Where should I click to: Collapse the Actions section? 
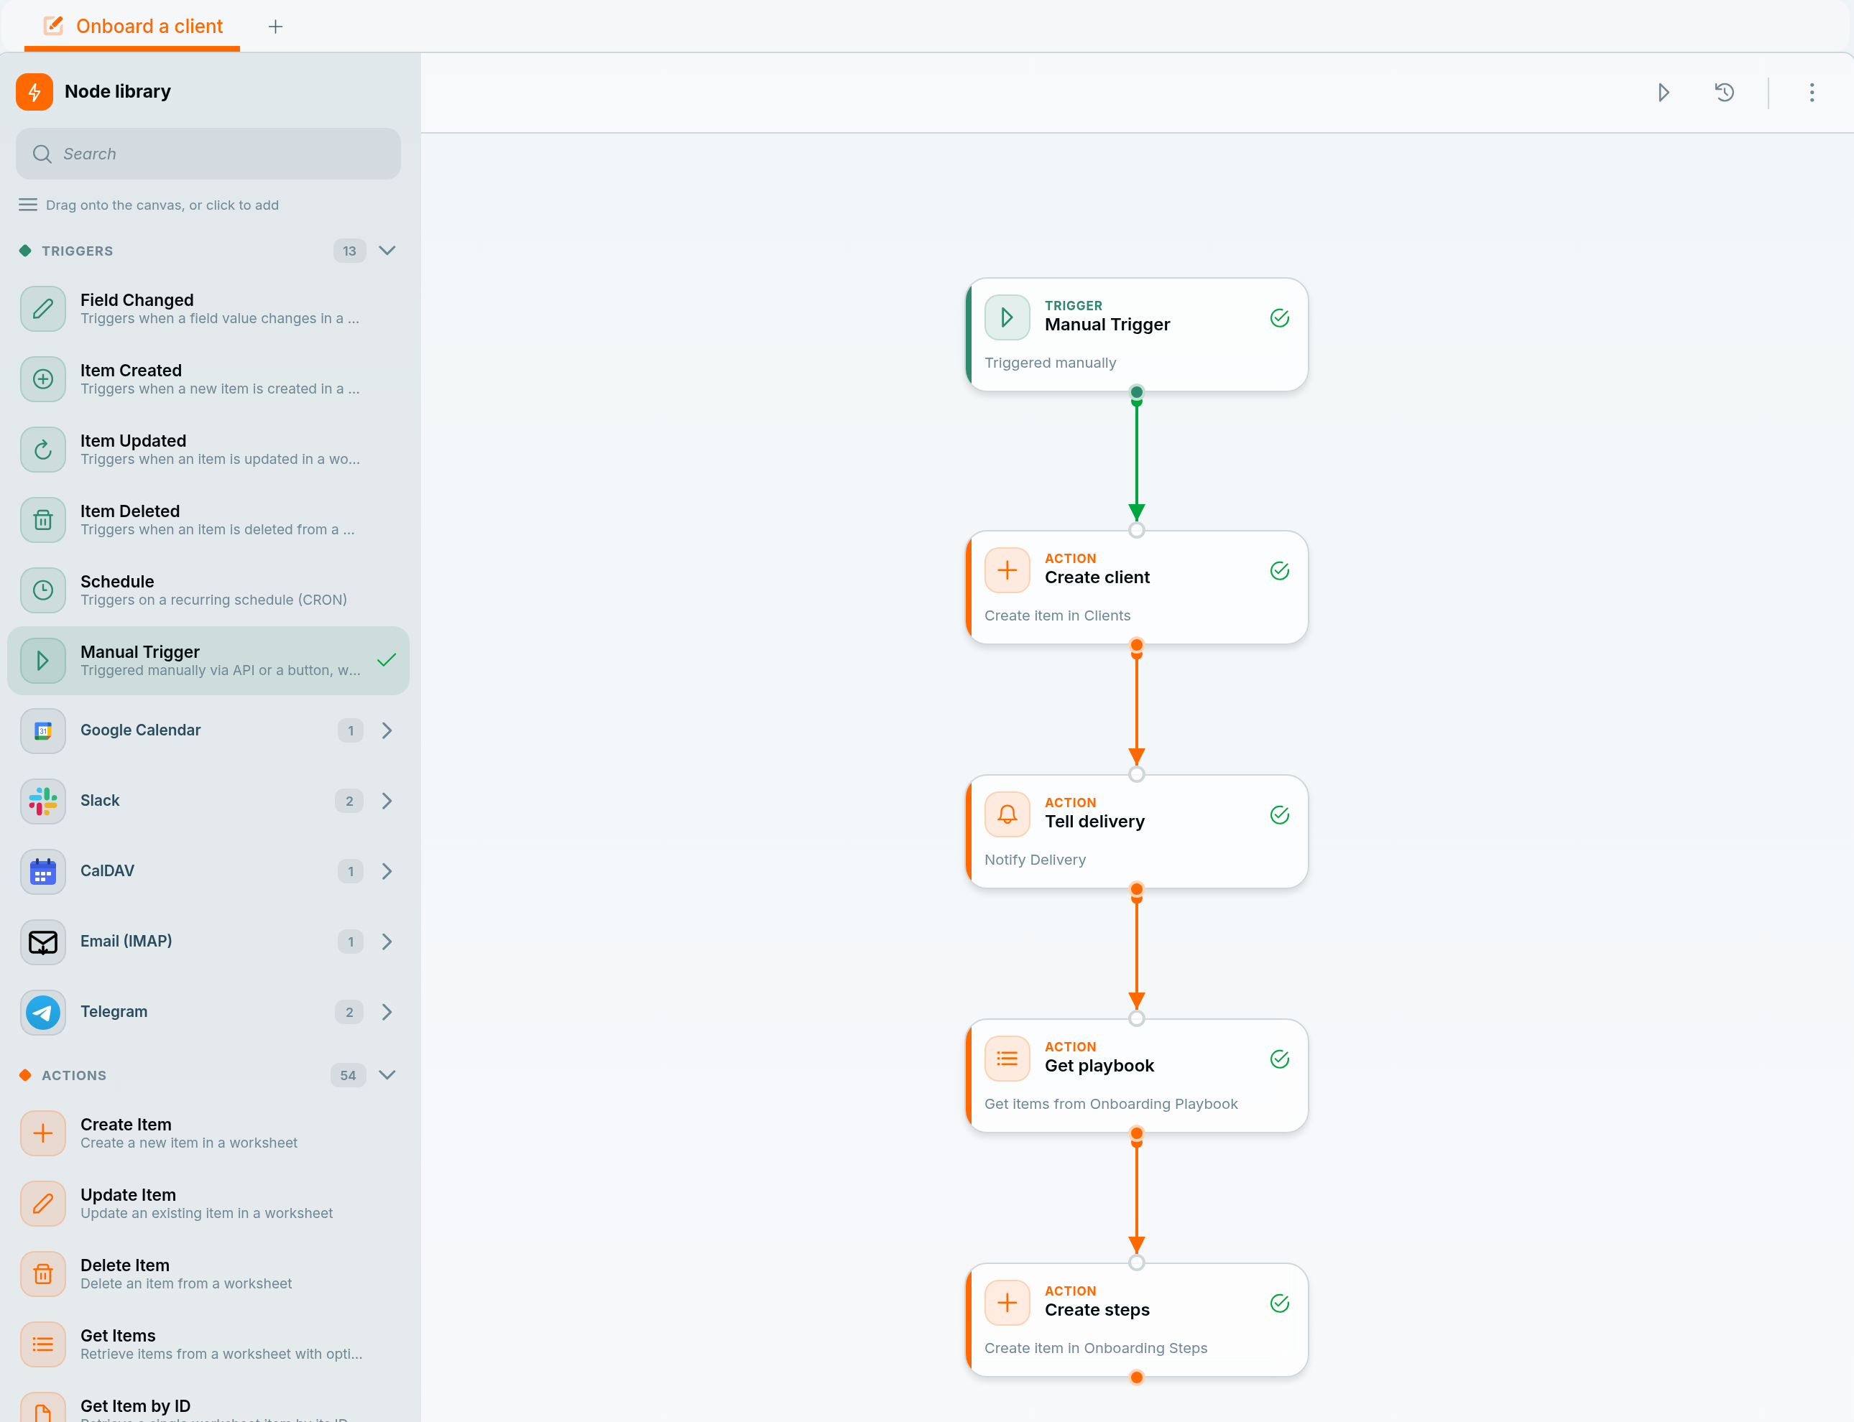[x=387, y=1075]
